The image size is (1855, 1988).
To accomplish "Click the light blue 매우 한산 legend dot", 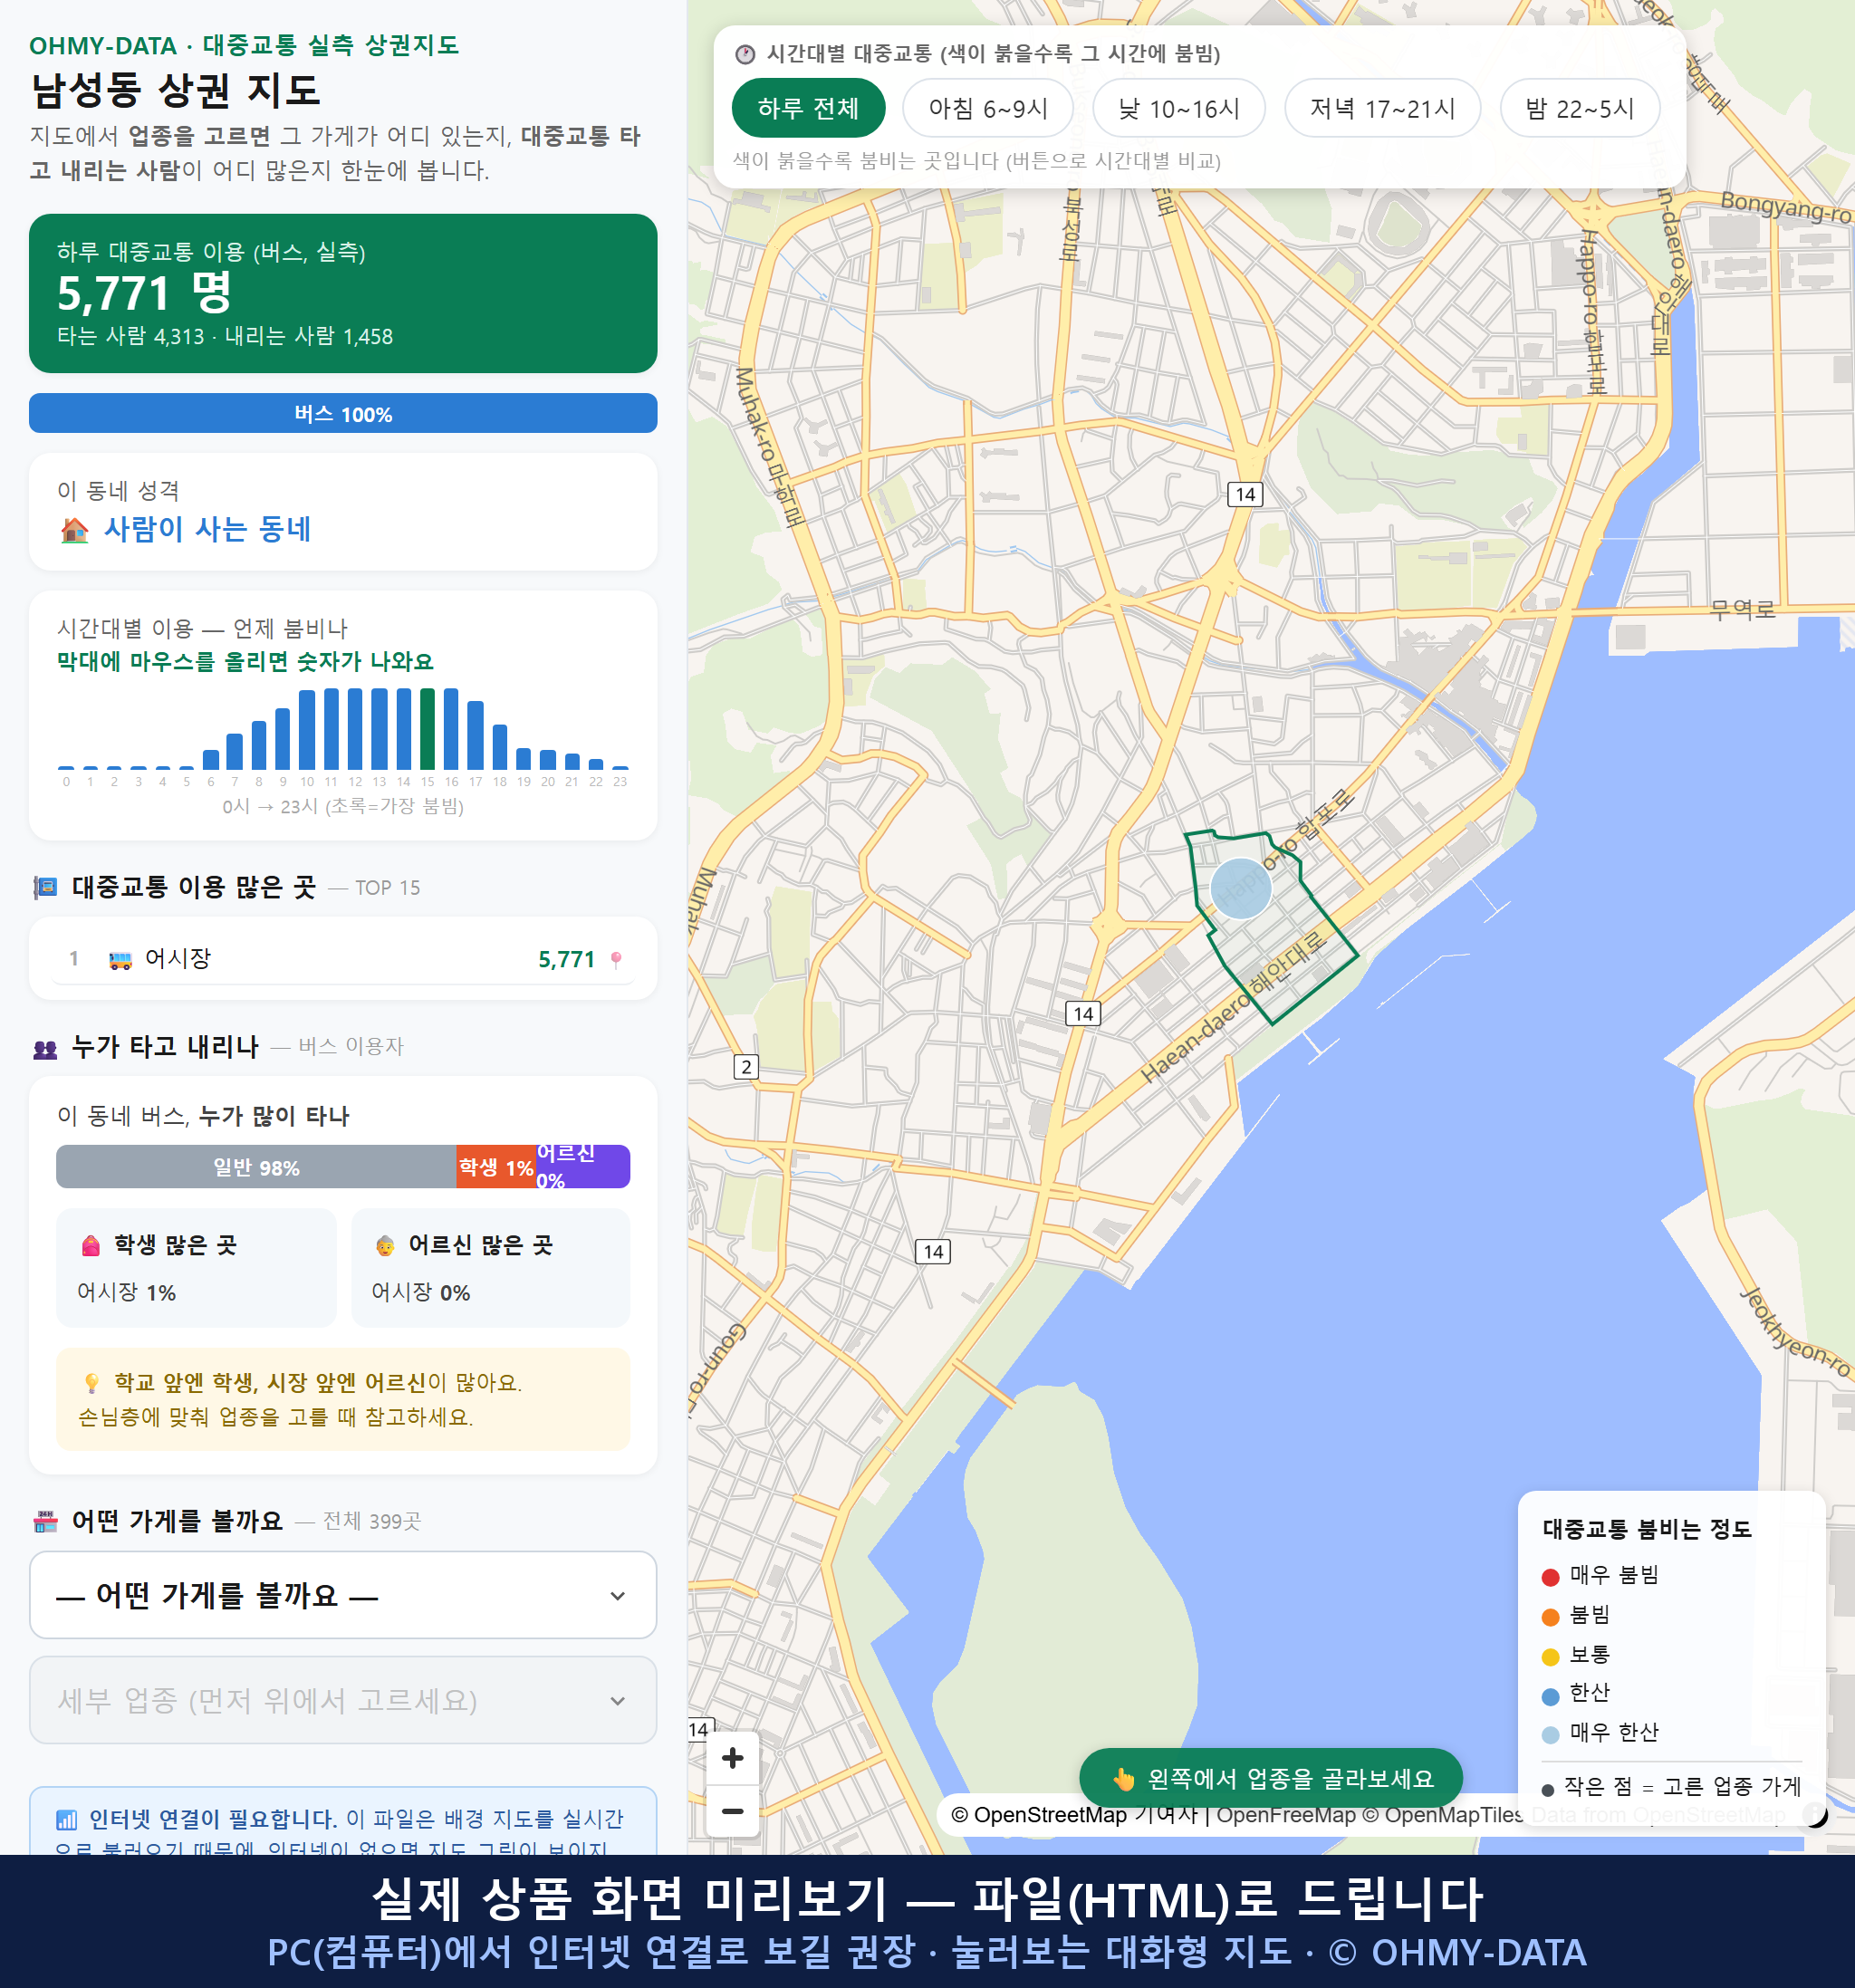I will [x=1550, y=1735].
